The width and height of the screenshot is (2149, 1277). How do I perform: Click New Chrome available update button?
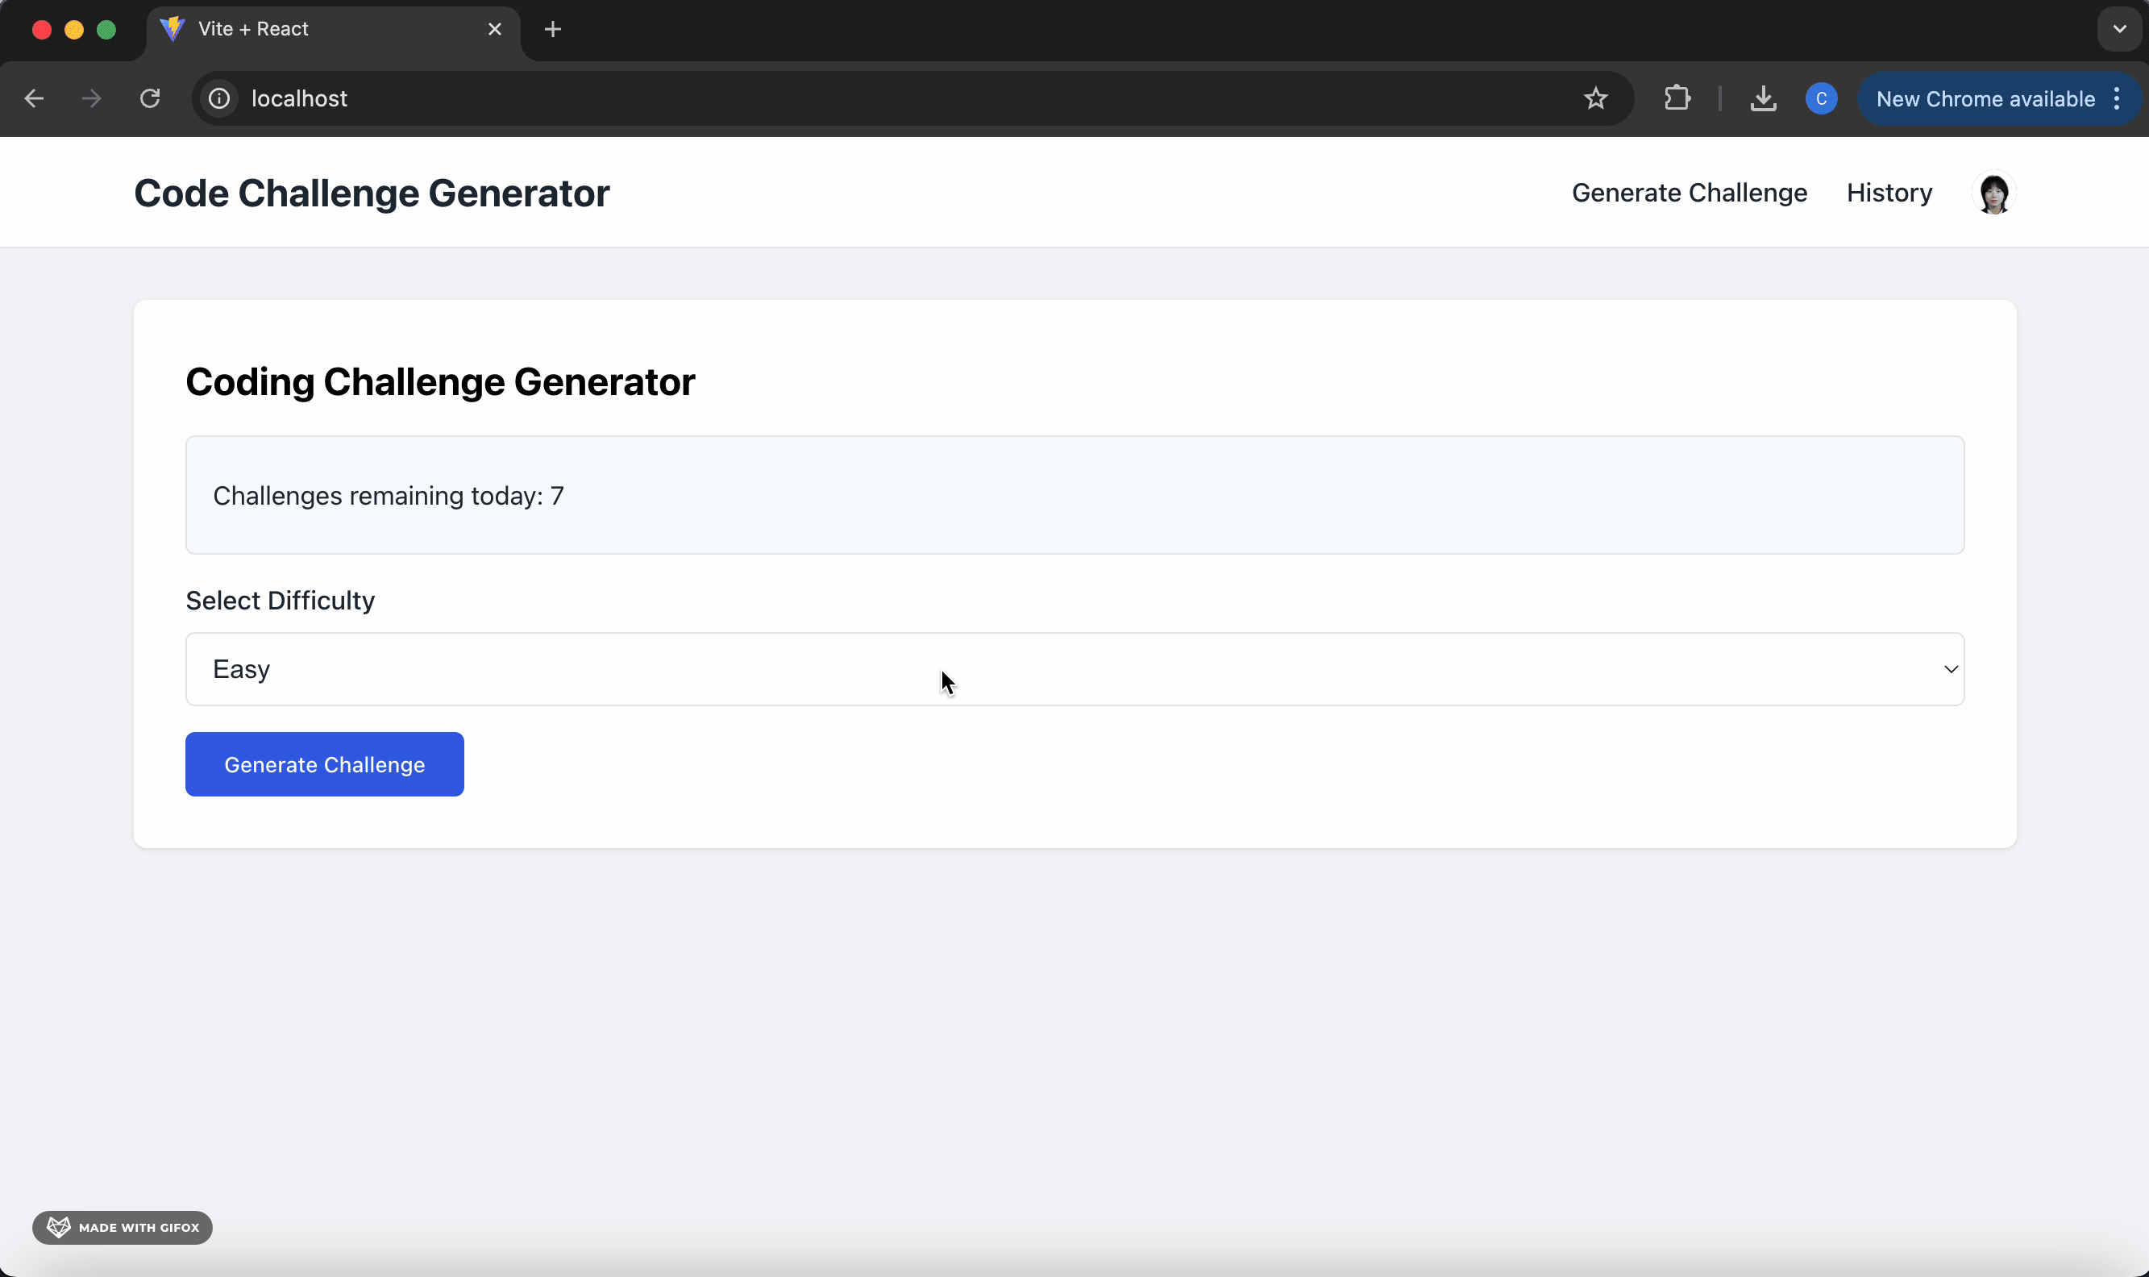pos(1984,99)
